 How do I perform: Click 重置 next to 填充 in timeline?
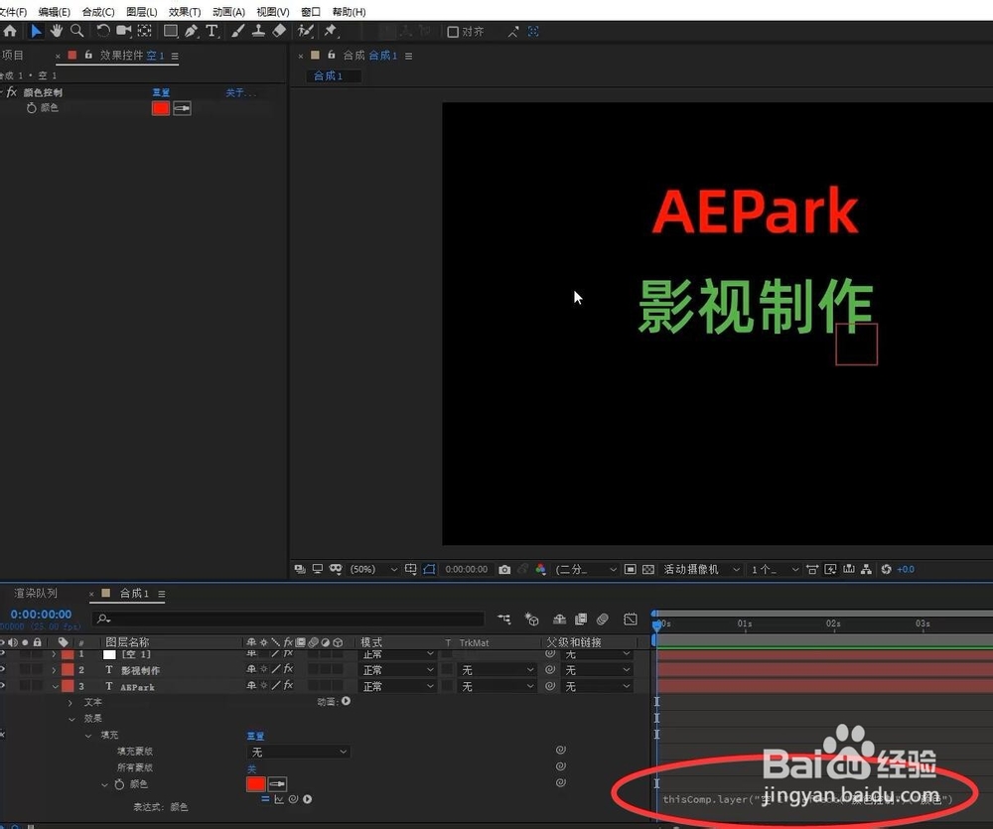[255, 736]
